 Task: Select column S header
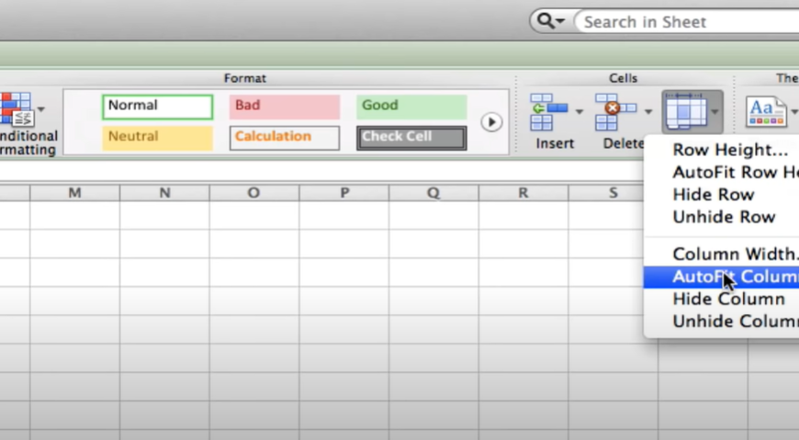pyautogui.click(x=606, y=193)
